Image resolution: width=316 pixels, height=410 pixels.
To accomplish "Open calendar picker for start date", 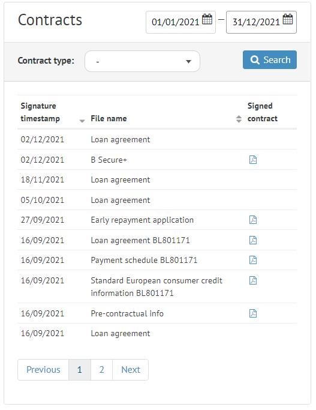I will click(x=207, y=19).
